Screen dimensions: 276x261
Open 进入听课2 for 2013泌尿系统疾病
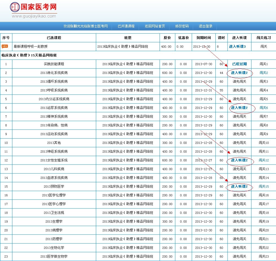[239, 108]
